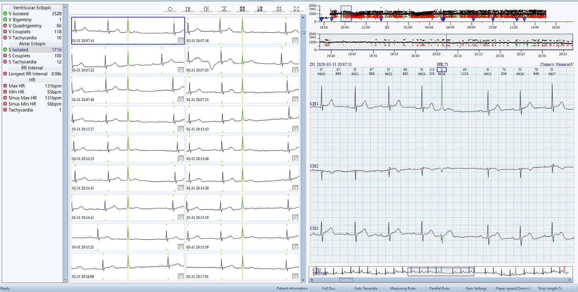The height and width of the screenshot is (292, 578).
Task: Open note icon on 20:07:18 thumbnail
Action: tap(295, 40)
